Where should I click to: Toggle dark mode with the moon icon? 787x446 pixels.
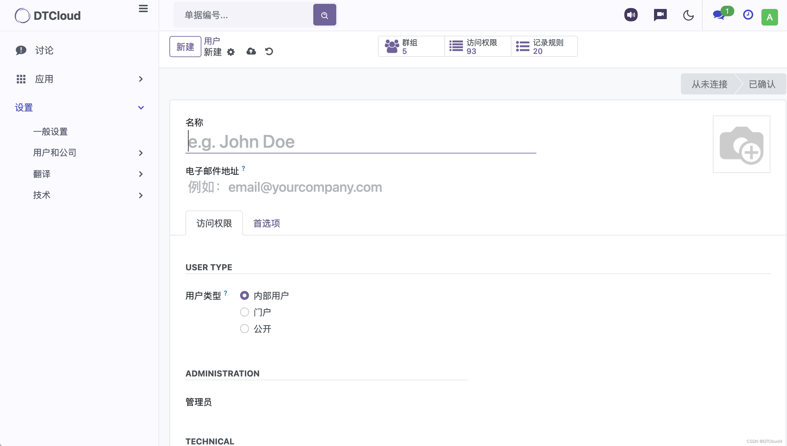pos(689,15)
